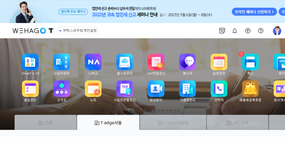The height and width of the screenshot is (158, 285).
Task: Open the 수임처관리 app icon
Action: tap(62, 62)
